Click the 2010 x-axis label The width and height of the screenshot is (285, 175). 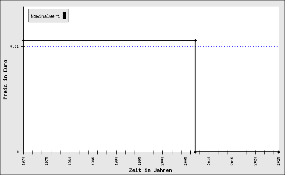pos(209,161)
